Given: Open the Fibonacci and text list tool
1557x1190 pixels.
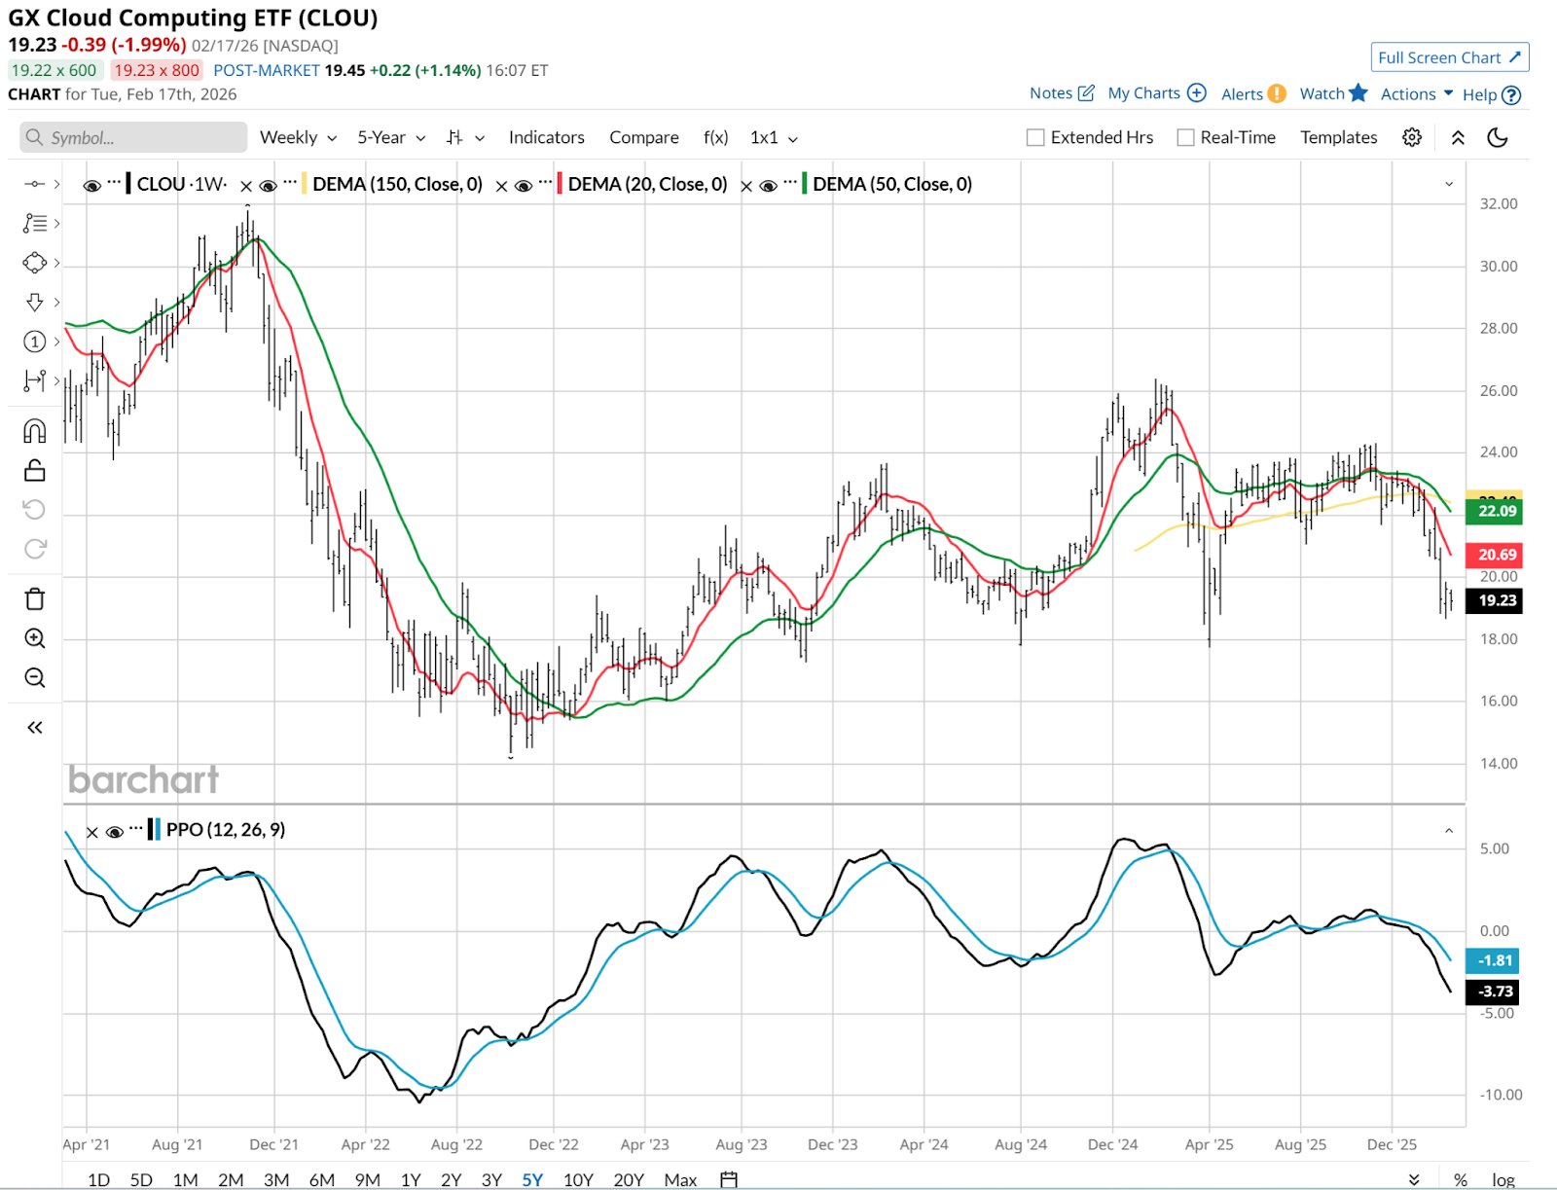Looking at the screenshot, I should [34, 224].
